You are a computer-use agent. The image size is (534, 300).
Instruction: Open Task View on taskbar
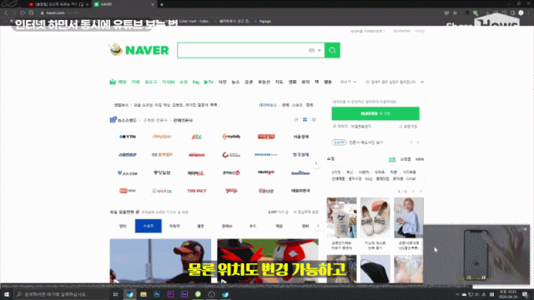(115, 294)
